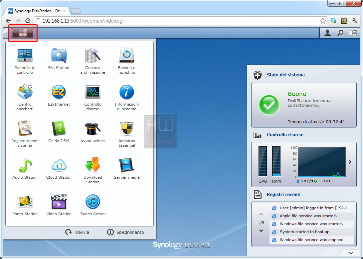Select log 'Windows file service was stopped.'

(312, 240)
